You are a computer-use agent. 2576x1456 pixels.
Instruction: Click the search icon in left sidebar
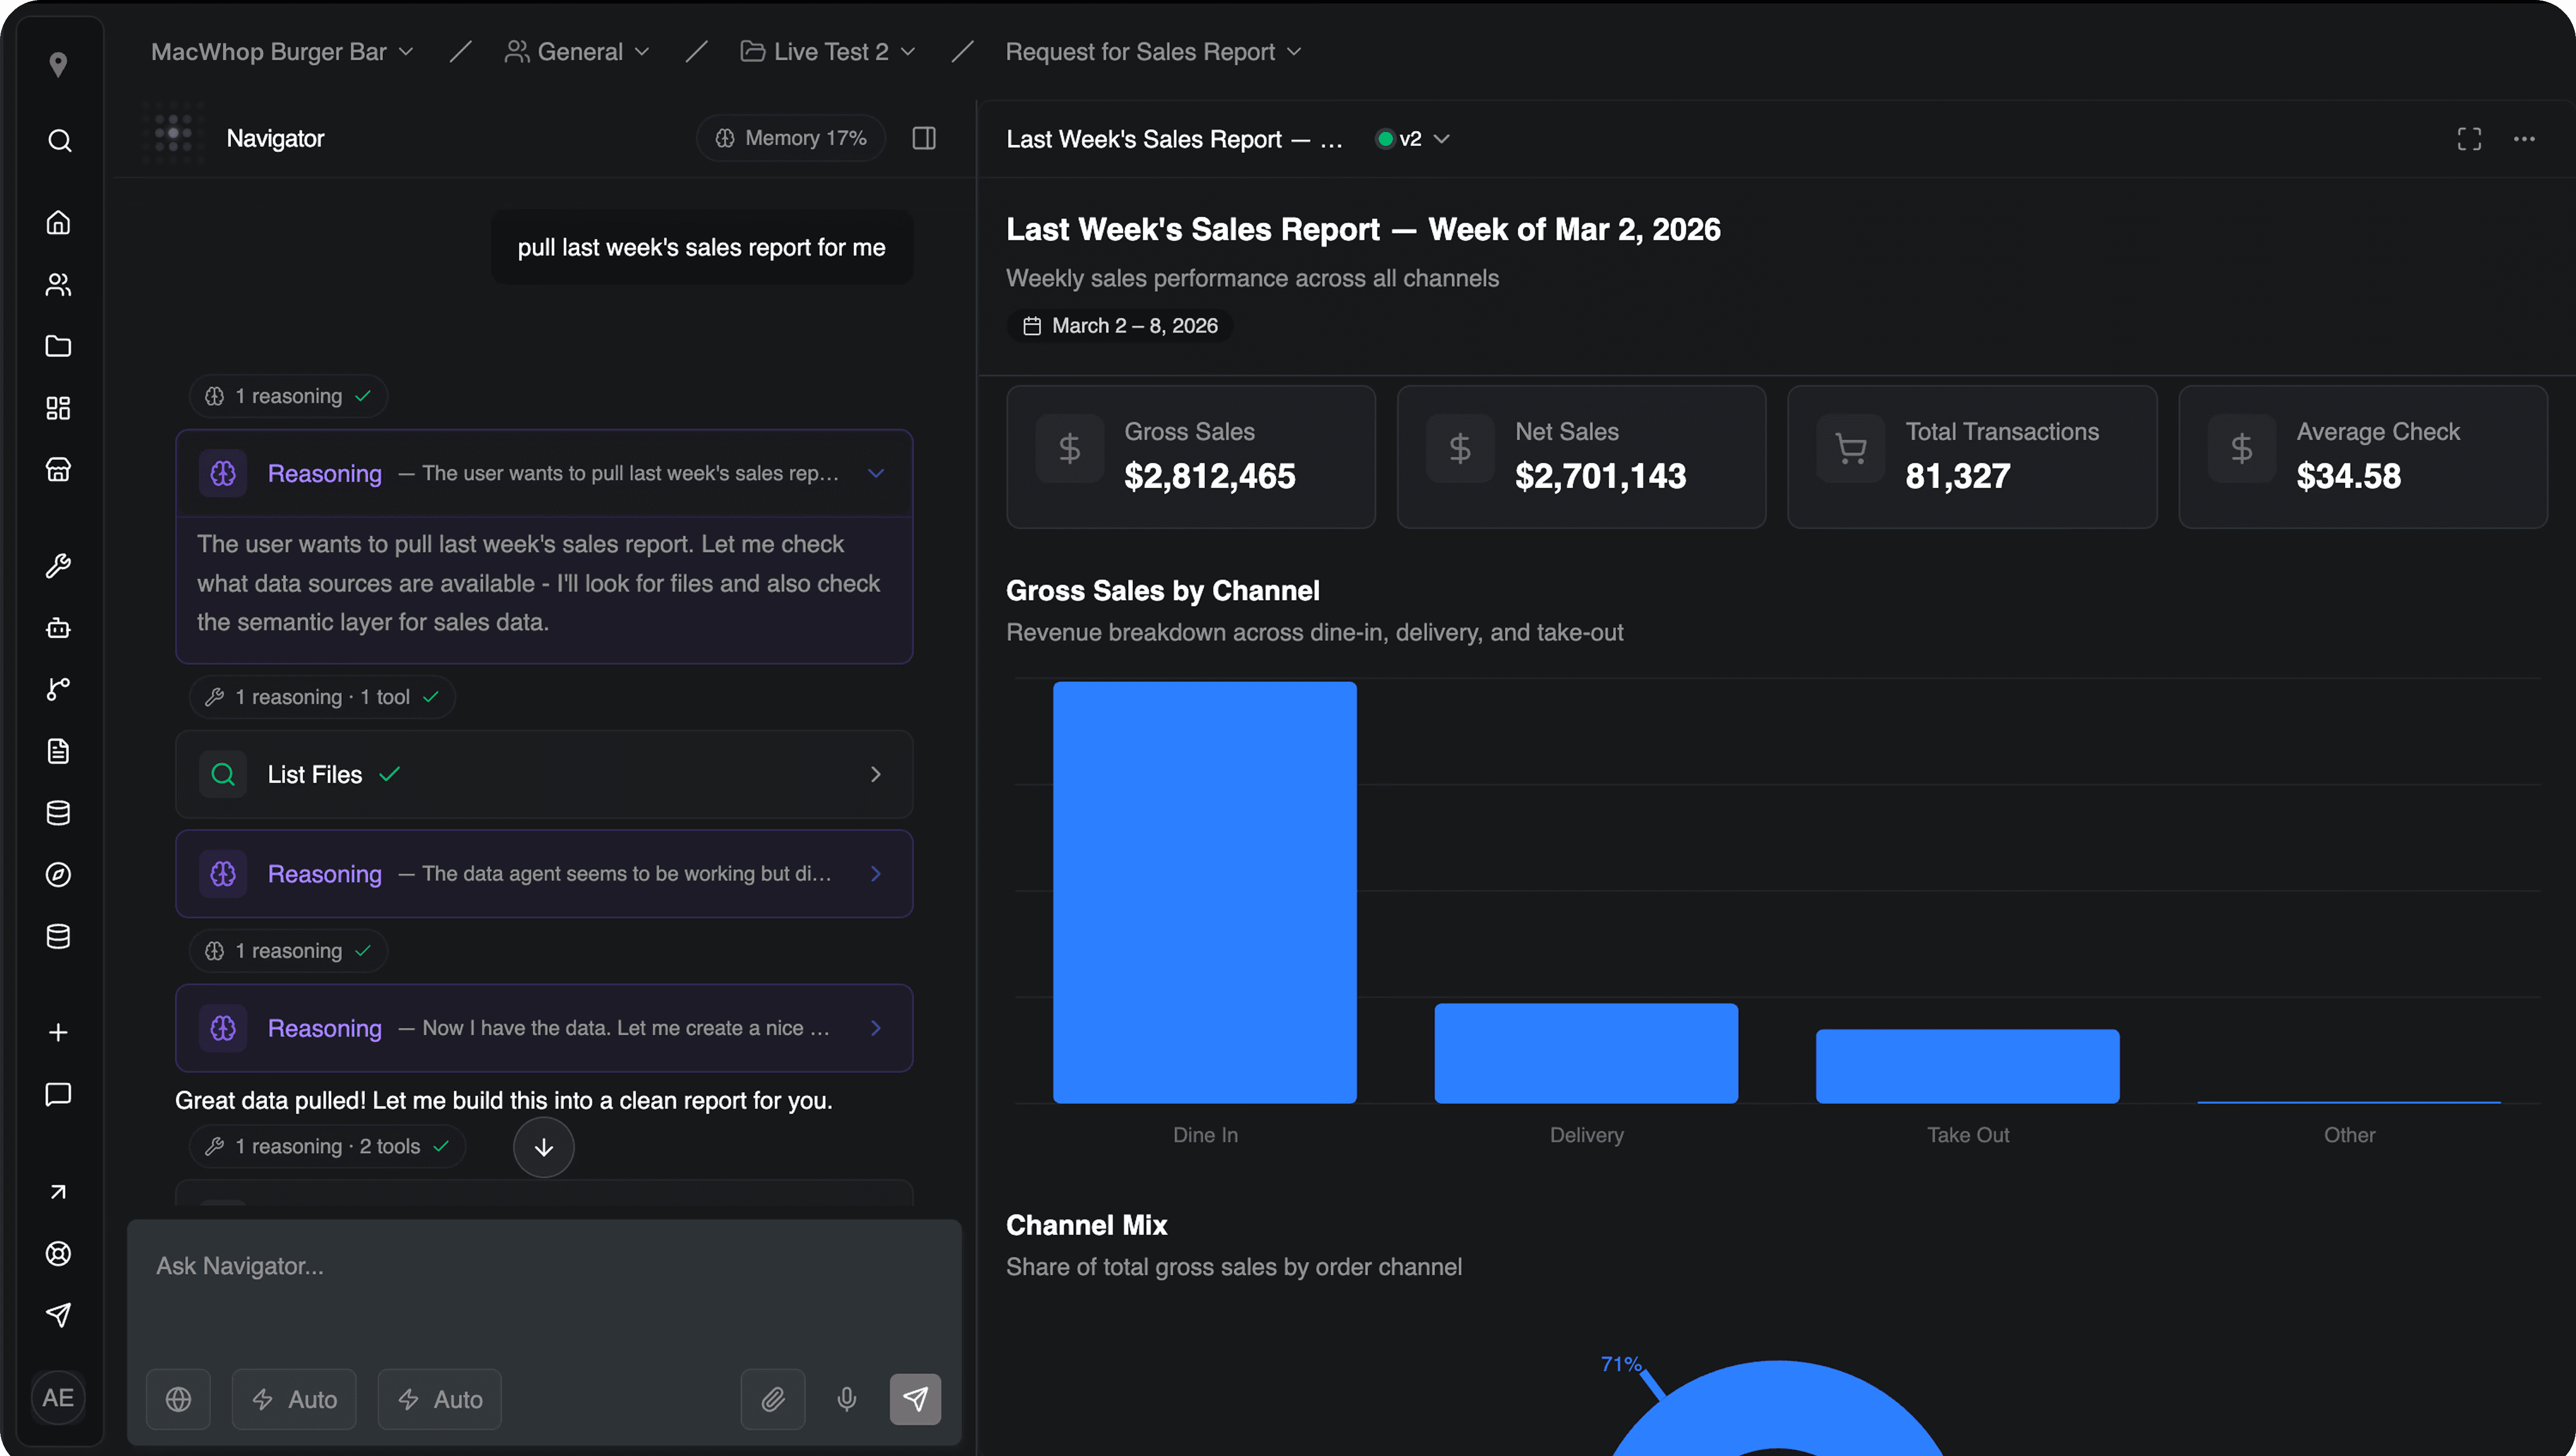coord(59,140)
